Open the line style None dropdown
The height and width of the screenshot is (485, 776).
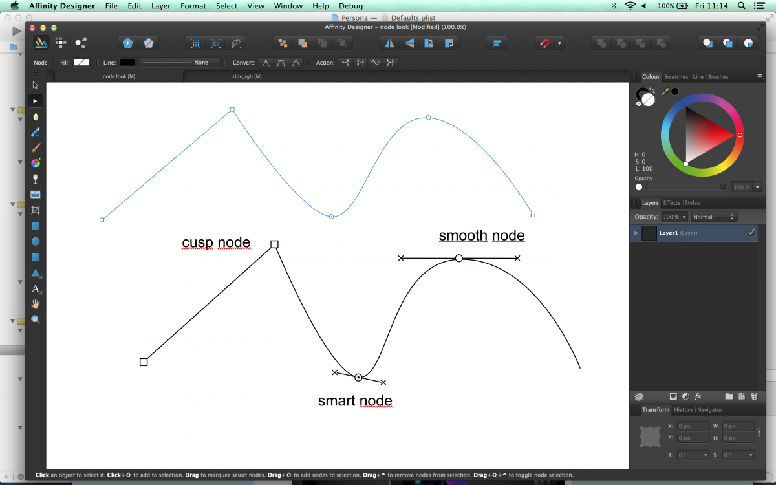pyautogui.click(x=180, y=63)
